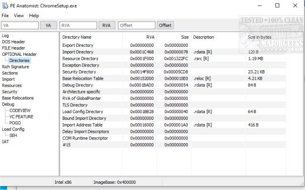Click the Offset conversion button
Image resolution: width=305 pixels, height=190 pixels.
pos(165,25)
